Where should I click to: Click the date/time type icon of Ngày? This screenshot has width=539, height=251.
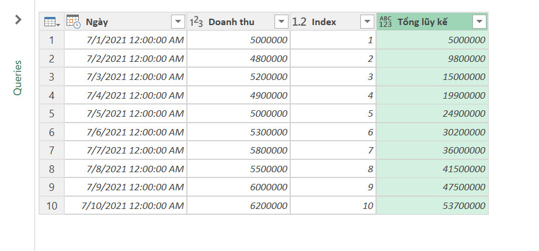(74, 22)
